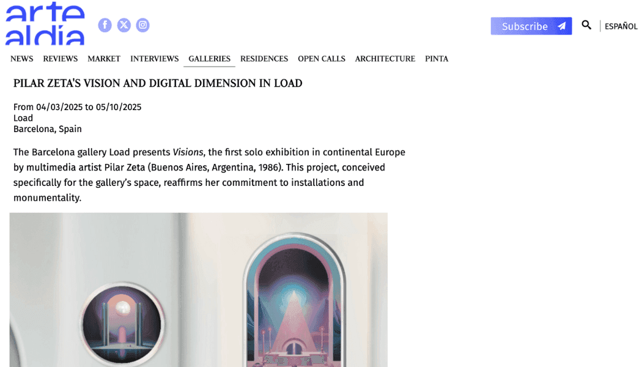Click the circular artwork in the image
The image size is (642, 367).
point(122,324)
